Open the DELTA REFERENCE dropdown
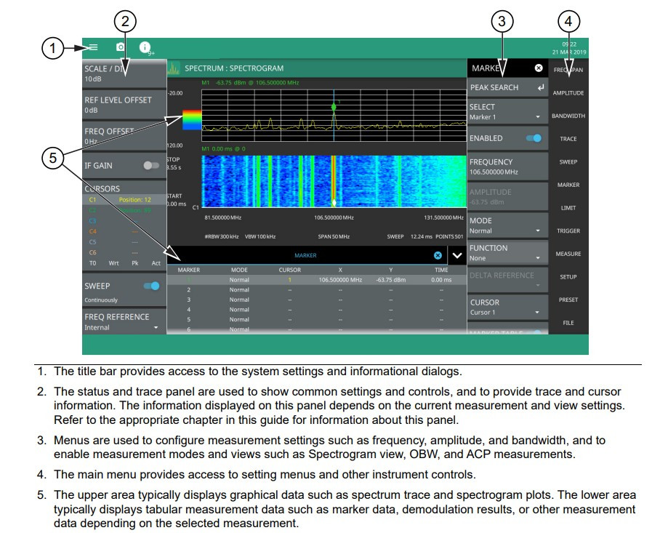 (507, 279)
